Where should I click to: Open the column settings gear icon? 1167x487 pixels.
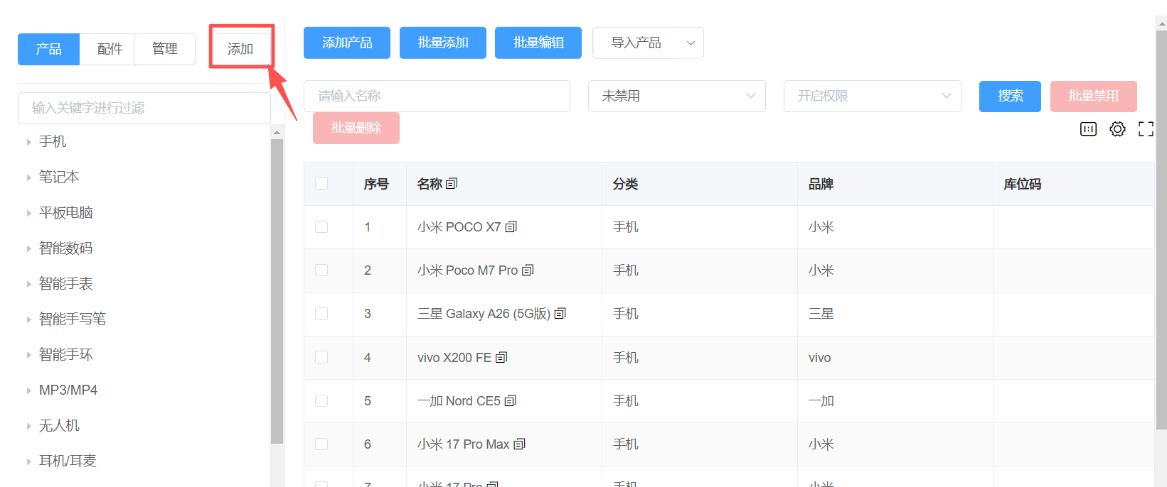tap(1117, 129)
